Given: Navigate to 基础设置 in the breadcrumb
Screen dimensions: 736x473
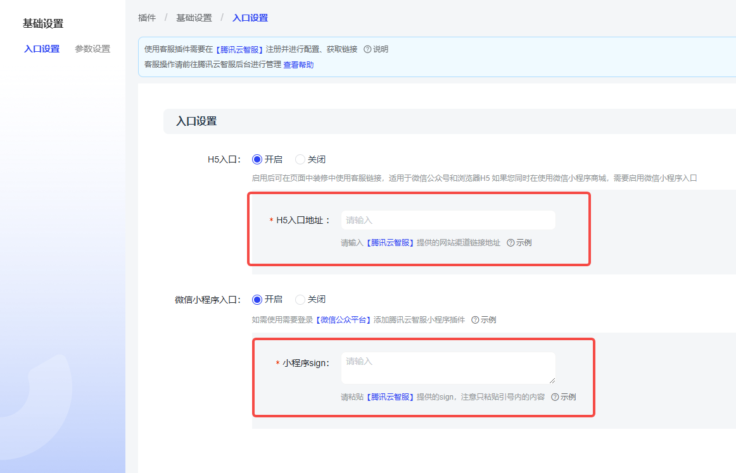Looking at the screenshot, I should (x=194, y=18).
